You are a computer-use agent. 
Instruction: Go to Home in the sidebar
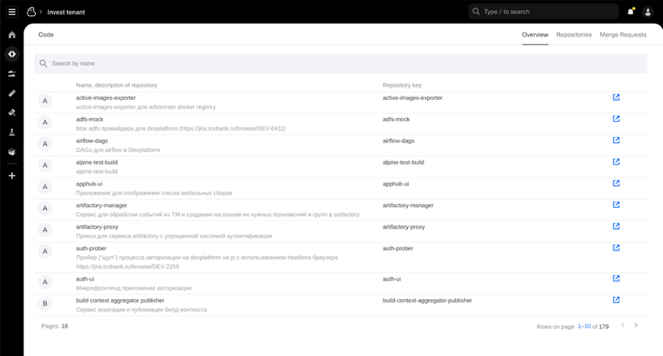pos(11,35)
